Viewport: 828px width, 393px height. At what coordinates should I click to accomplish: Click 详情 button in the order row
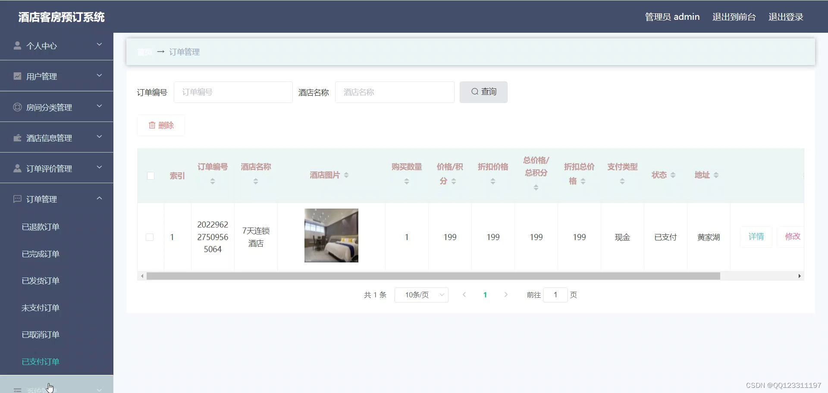756,237
